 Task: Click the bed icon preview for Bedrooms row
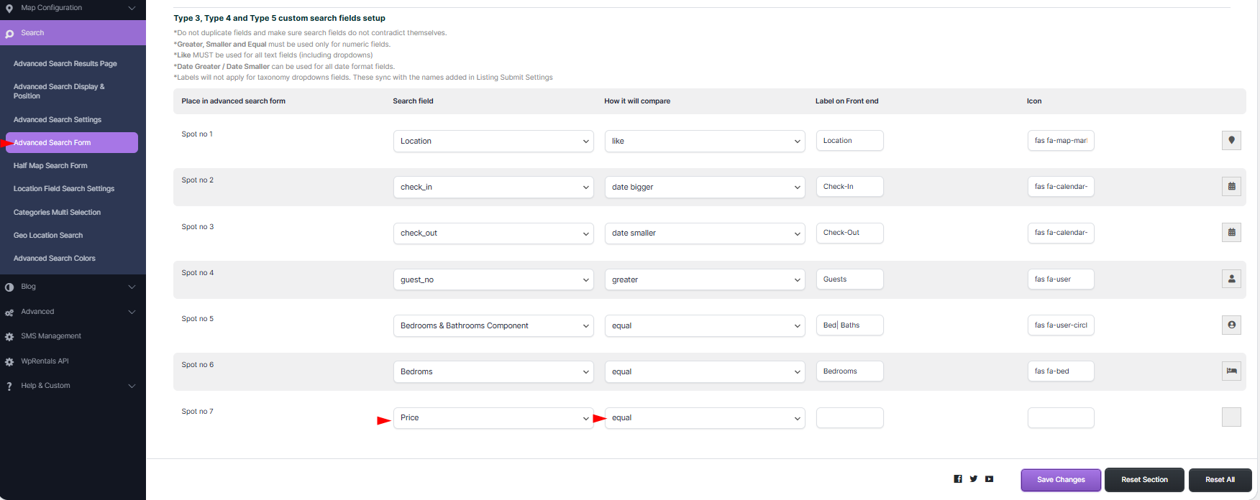click(x=1231, y=371)
